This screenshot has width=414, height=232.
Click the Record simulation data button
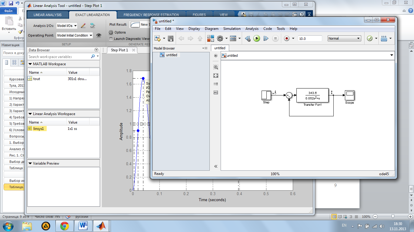pyautogui.click(x=287, y=38)
